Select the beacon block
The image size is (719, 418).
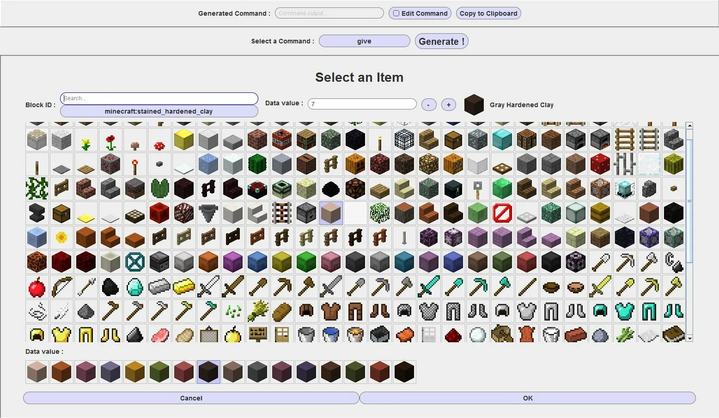pos(625,188)
